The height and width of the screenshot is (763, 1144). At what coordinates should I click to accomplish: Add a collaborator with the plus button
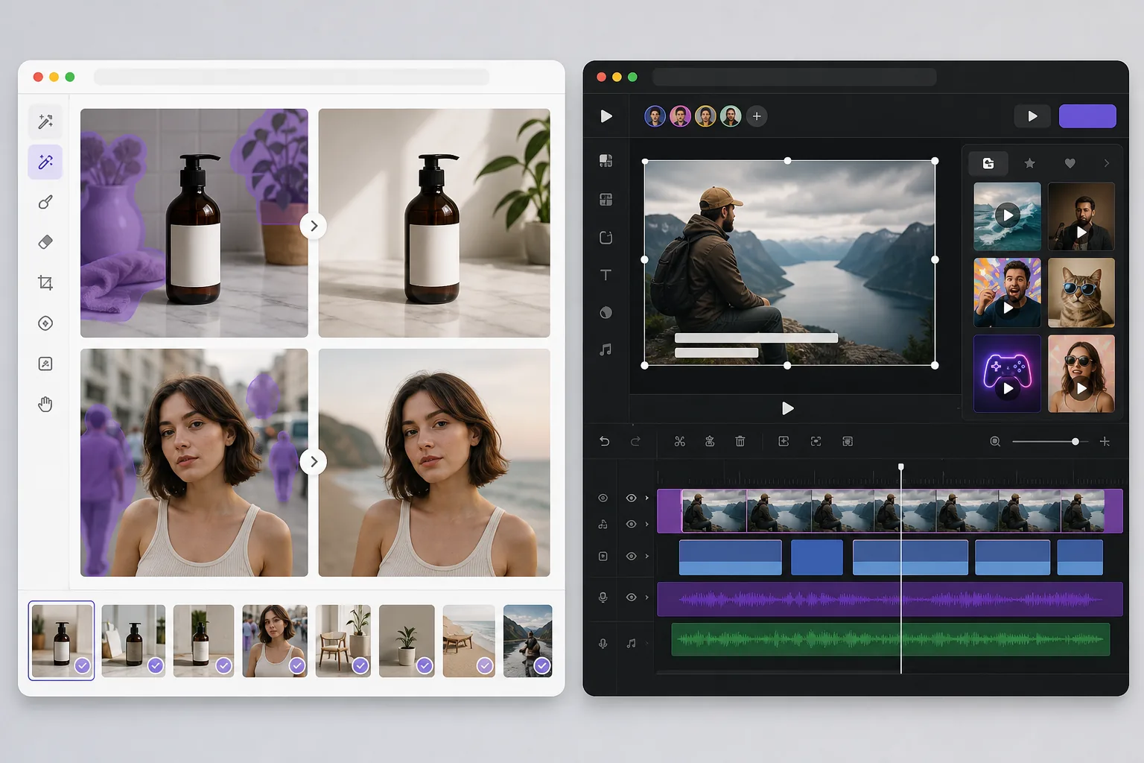coord(757,116)
